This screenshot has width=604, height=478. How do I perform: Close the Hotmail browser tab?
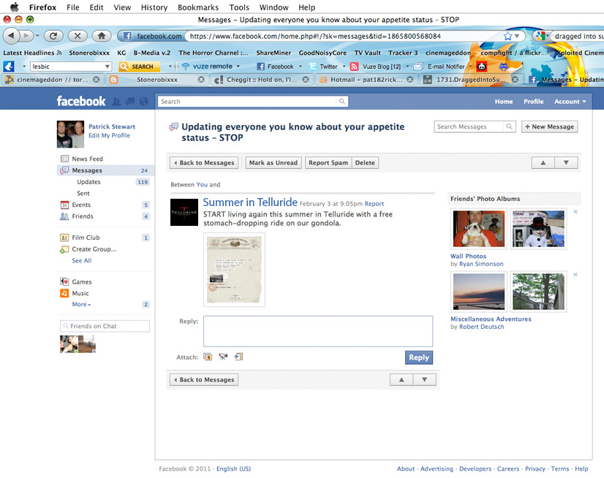tap(409, 80)
